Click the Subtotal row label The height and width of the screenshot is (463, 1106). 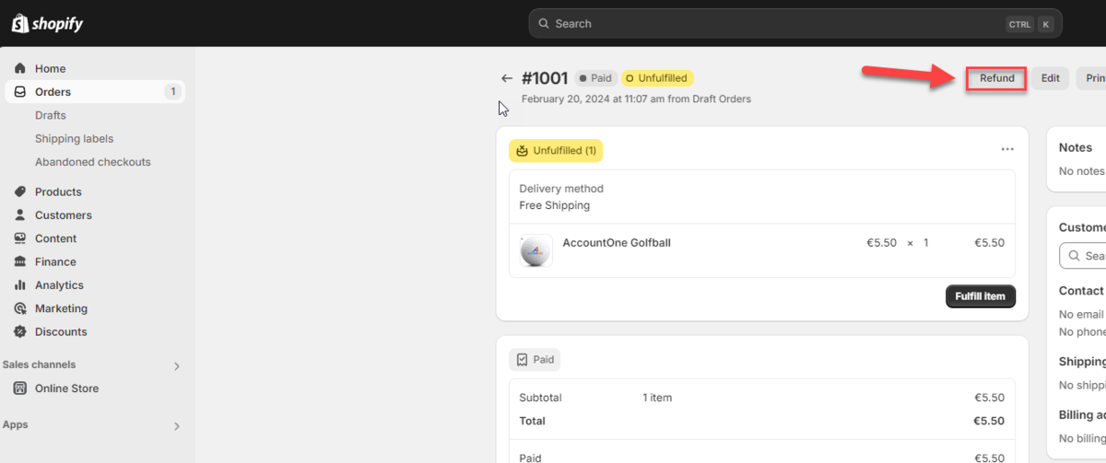tap(540, 398)
